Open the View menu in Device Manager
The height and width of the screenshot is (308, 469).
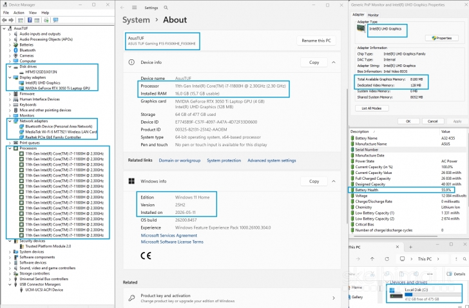[33, 12]
